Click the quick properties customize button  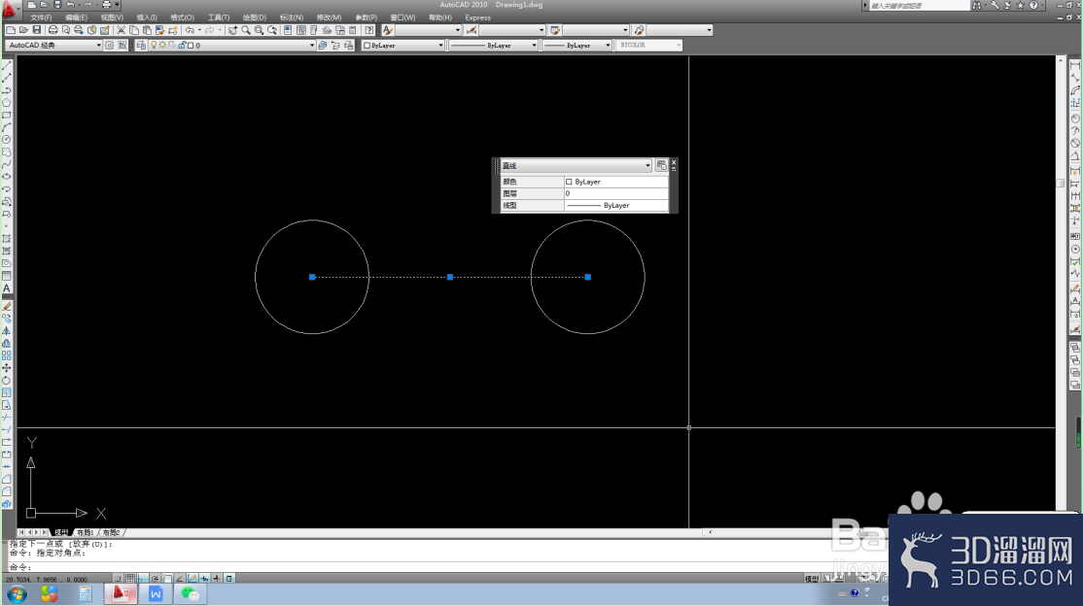pos(662,166)
